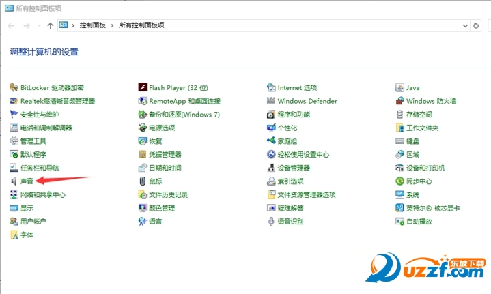Open the 设备管理器 icon
491x294 pixels.
[x=271, y=168]
